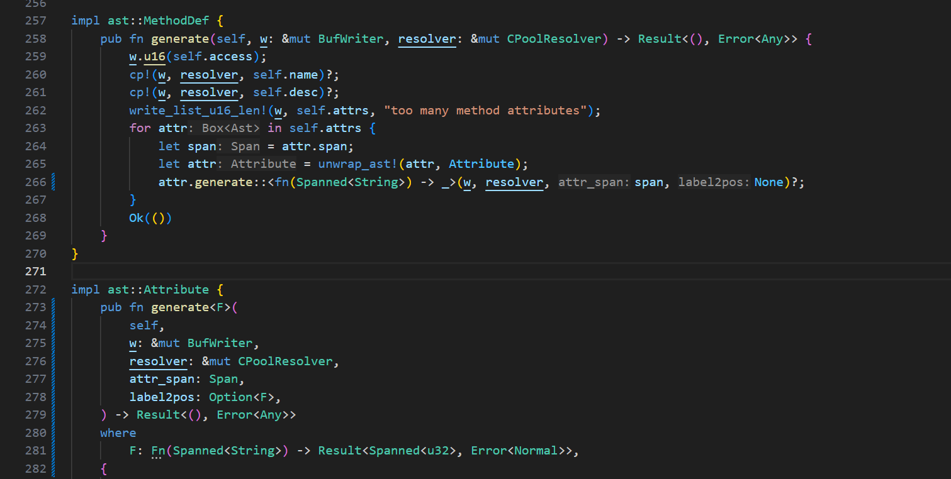This screenshot has height=479, width=951.
Task: Click the modified-line marker beside line 266
Action: click(x=53, y=182)
